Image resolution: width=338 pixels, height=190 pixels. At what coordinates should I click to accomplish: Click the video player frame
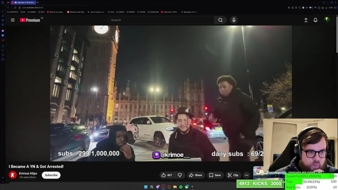point(171,93)
